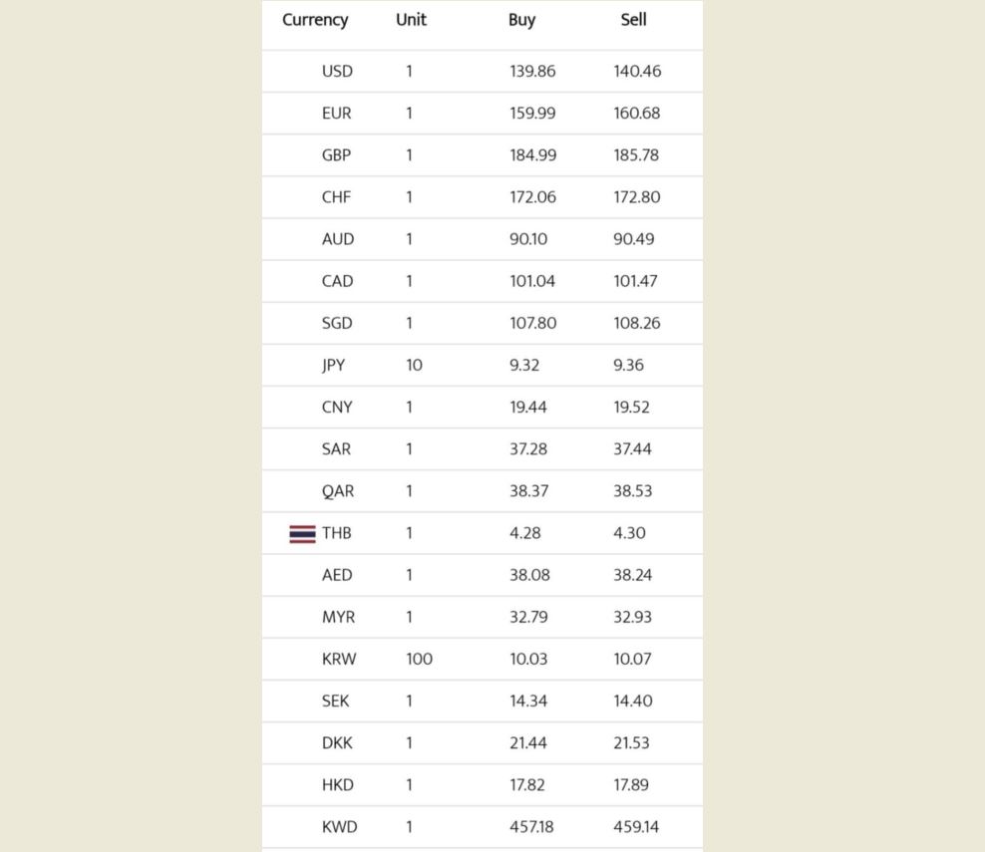
Task: Click the JPY unit value 10
Action: [414, 365]
